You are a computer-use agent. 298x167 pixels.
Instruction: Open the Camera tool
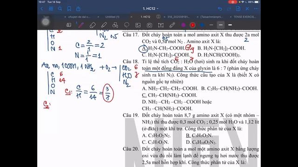pos(149,25)
